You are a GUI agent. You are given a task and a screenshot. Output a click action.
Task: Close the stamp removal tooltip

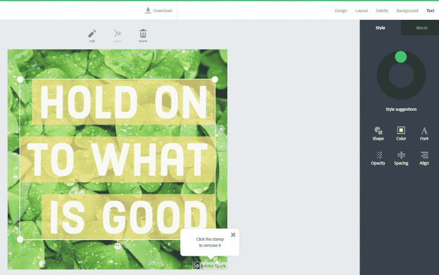coord(233,235)
